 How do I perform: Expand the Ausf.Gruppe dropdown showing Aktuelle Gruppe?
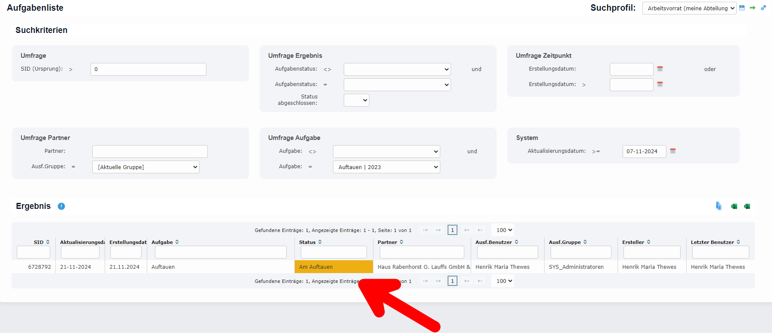click(x=146, y=167)
